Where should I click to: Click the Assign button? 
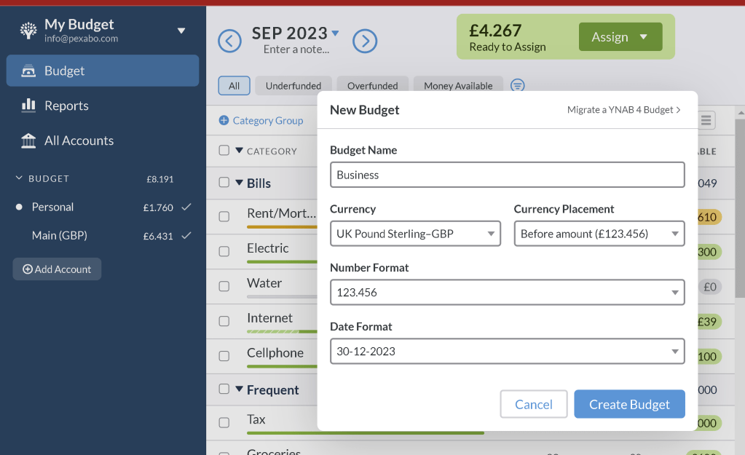(620, 36)
